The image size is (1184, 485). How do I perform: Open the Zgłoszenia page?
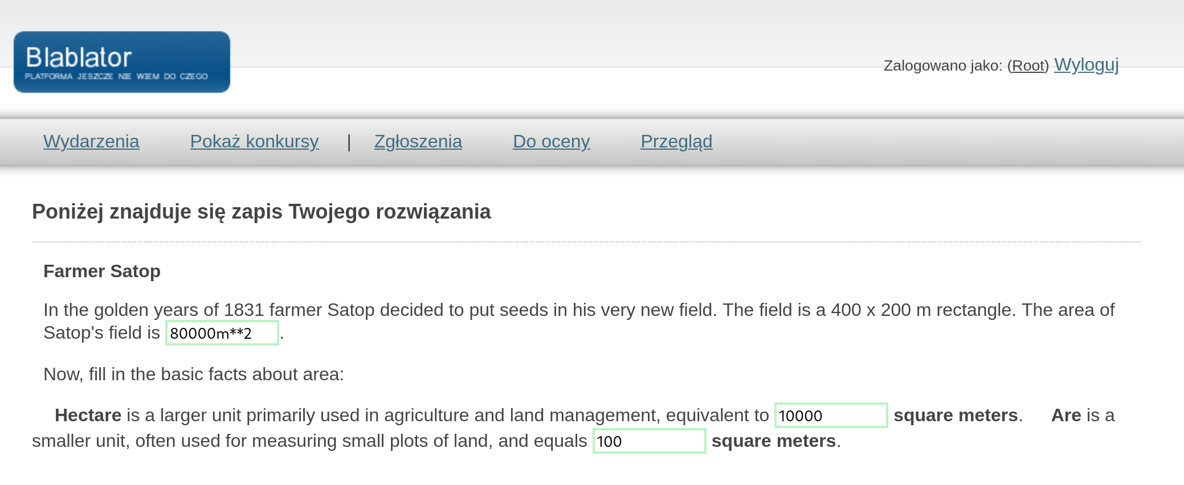418,142
